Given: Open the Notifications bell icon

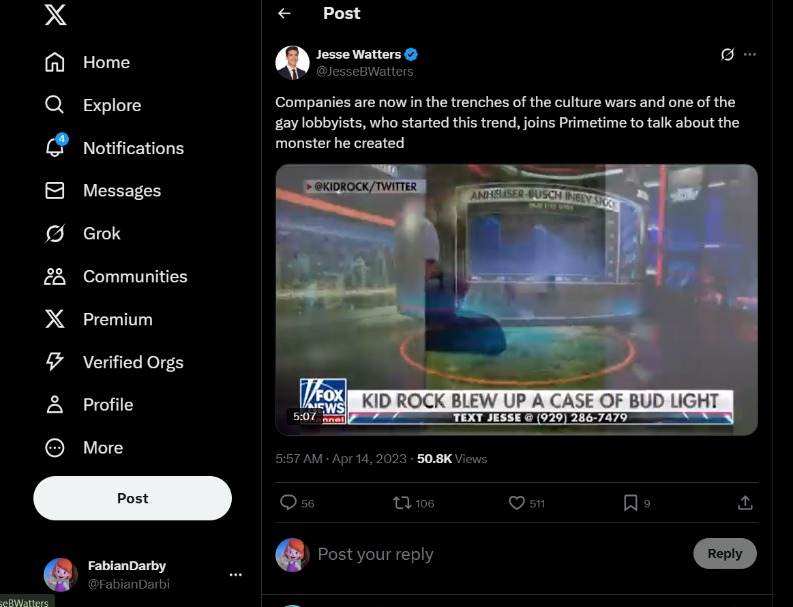Looking at the screenshot, I should click(55, 148).
